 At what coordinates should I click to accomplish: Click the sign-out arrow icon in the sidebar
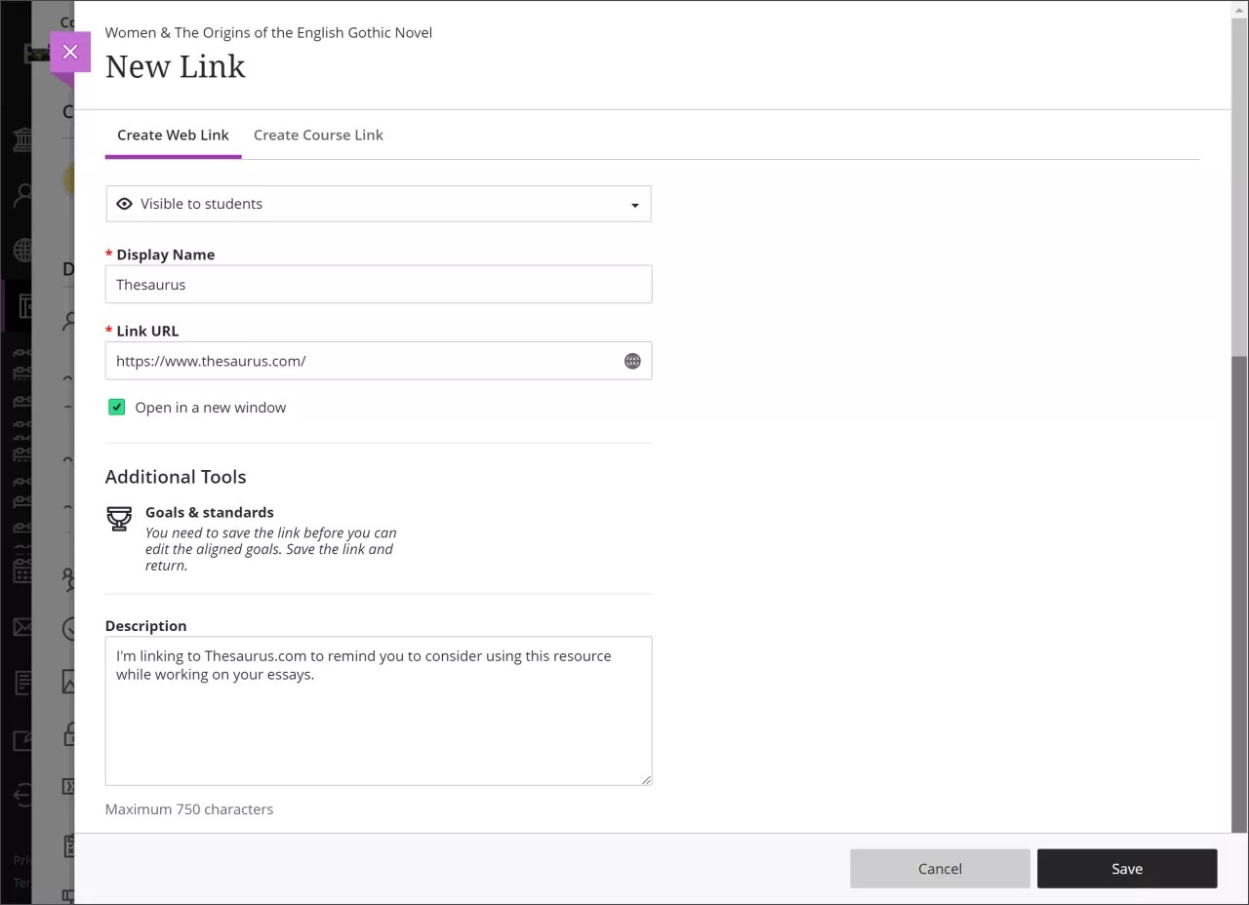(21, 795)
